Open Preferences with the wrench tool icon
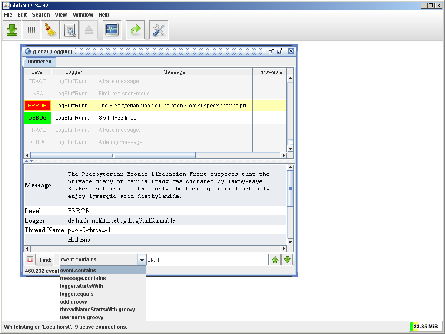The image size is (445, 334). (158, 30)
